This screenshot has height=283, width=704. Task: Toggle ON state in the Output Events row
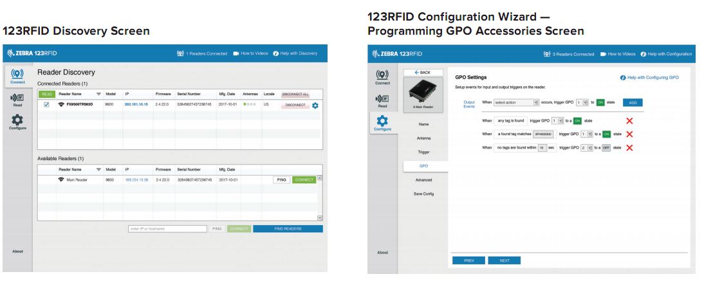(x=600, y=102)
